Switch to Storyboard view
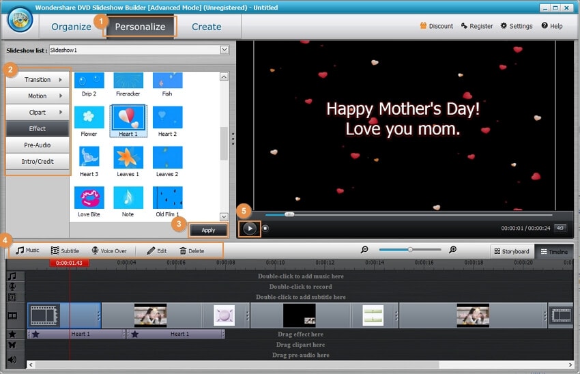Viewport: 580px width, 374px height. [512, 252]
